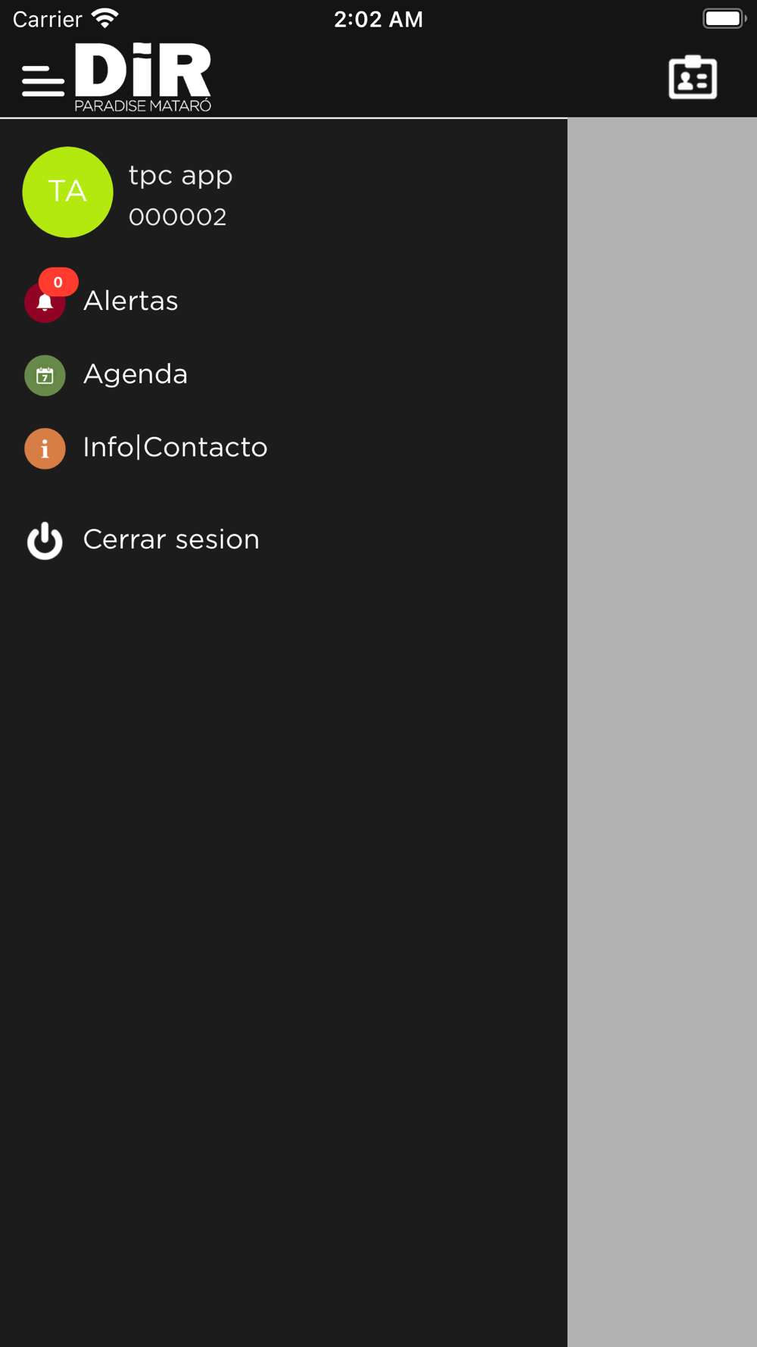Image resolution: width=757 pixels, height=1347 pixels.
Task: Tap the red notification count badge
Action: coord(58,282)
